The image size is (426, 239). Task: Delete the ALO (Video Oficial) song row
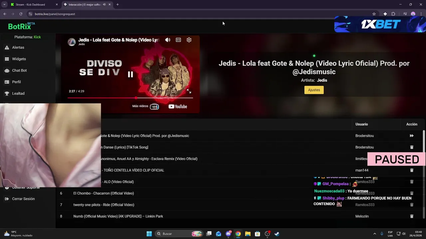412,182
